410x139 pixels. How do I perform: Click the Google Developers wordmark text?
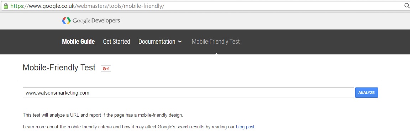point(96,21)
